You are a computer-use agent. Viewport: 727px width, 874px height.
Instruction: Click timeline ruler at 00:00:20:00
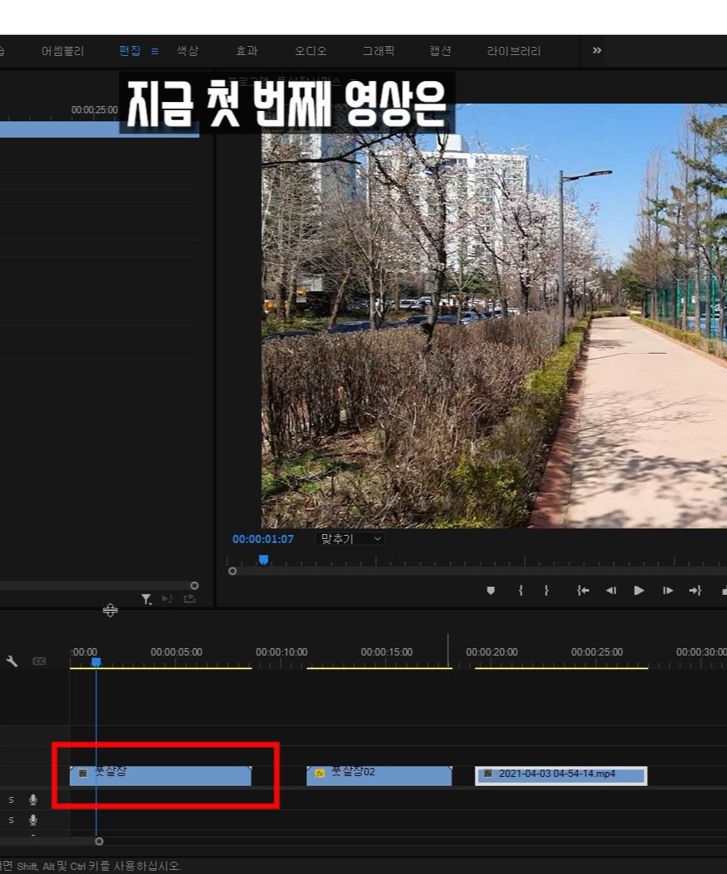pyautogui.click(x=492, y=651)
